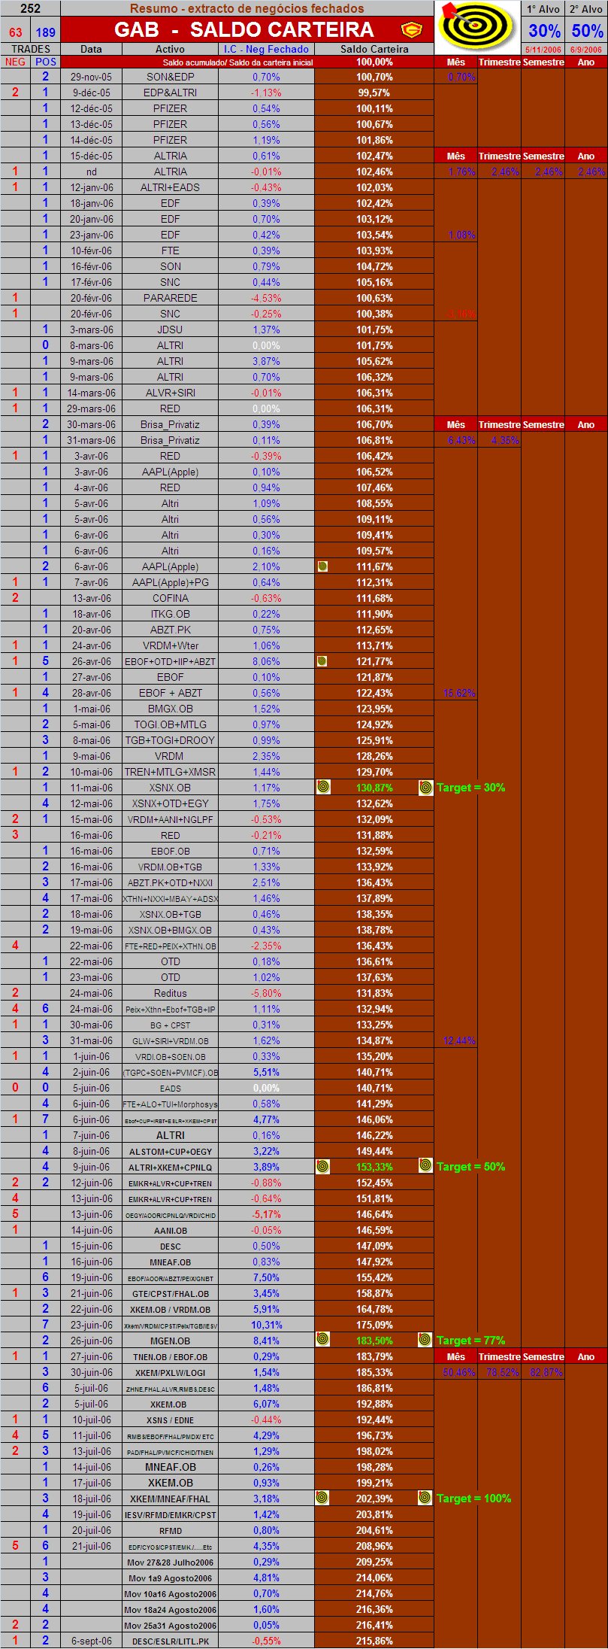Select the blue '189' positive count
608x1649 pixels.
coord(46,32)
